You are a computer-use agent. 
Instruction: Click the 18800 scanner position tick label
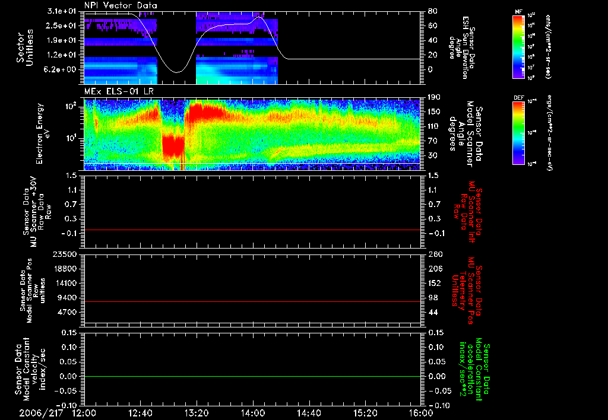[65, 269]
